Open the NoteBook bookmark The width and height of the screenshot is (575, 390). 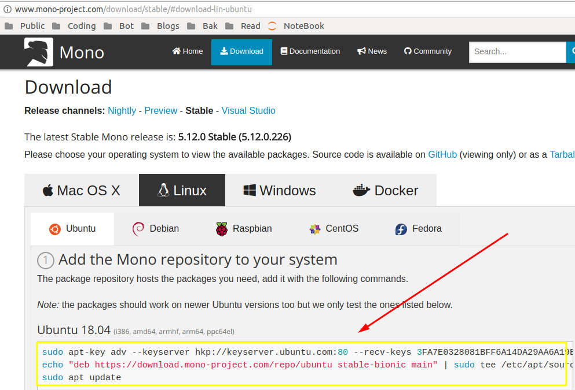coord(296,26)
